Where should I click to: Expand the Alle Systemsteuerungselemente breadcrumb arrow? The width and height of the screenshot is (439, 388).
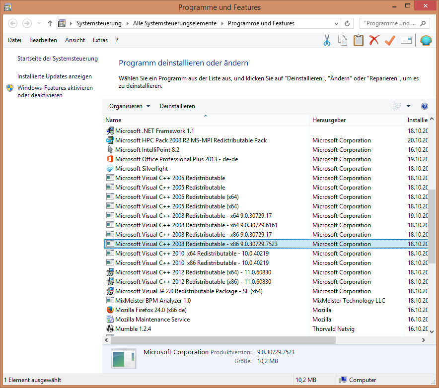point(222,23)
